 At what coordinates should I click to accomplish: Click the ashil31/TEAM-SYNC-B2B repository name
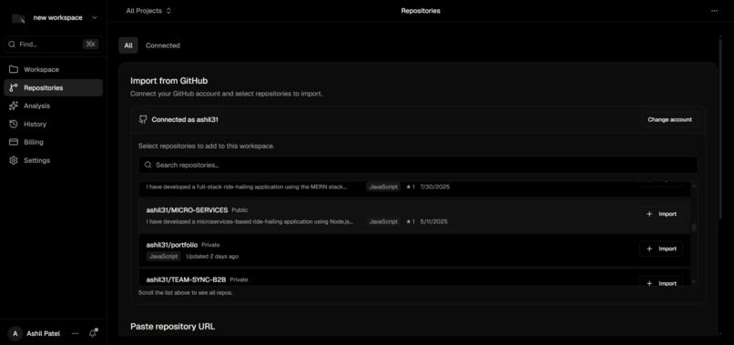click(186, 279)
